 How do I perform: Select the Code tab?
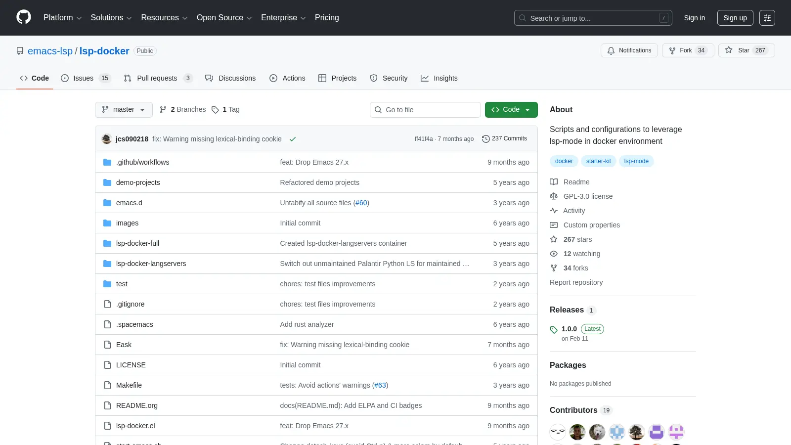pos(35,78)
